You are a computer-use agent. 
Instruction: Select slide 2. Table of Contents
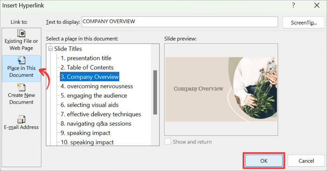(x=87, y=68)
